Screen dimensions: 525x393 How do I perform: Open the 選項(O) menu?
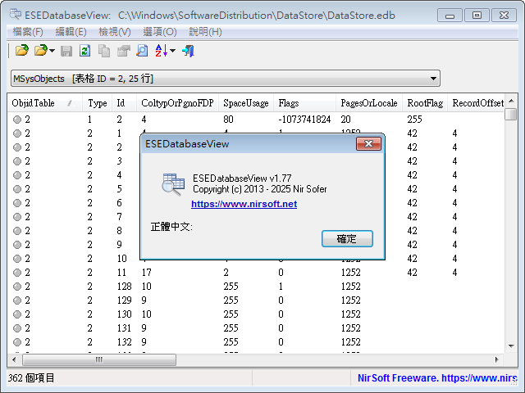tap(160, 32)
